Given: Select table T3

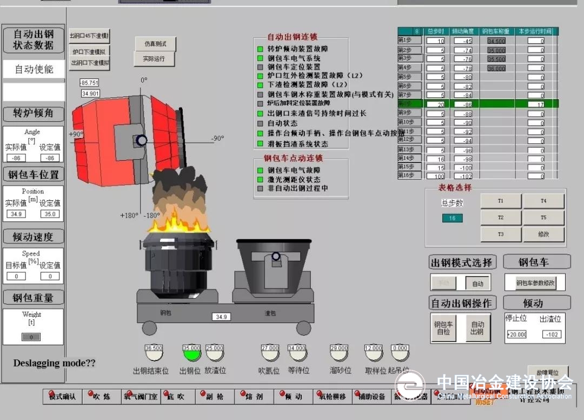Looking at the screenshot, I should point(501,234).
